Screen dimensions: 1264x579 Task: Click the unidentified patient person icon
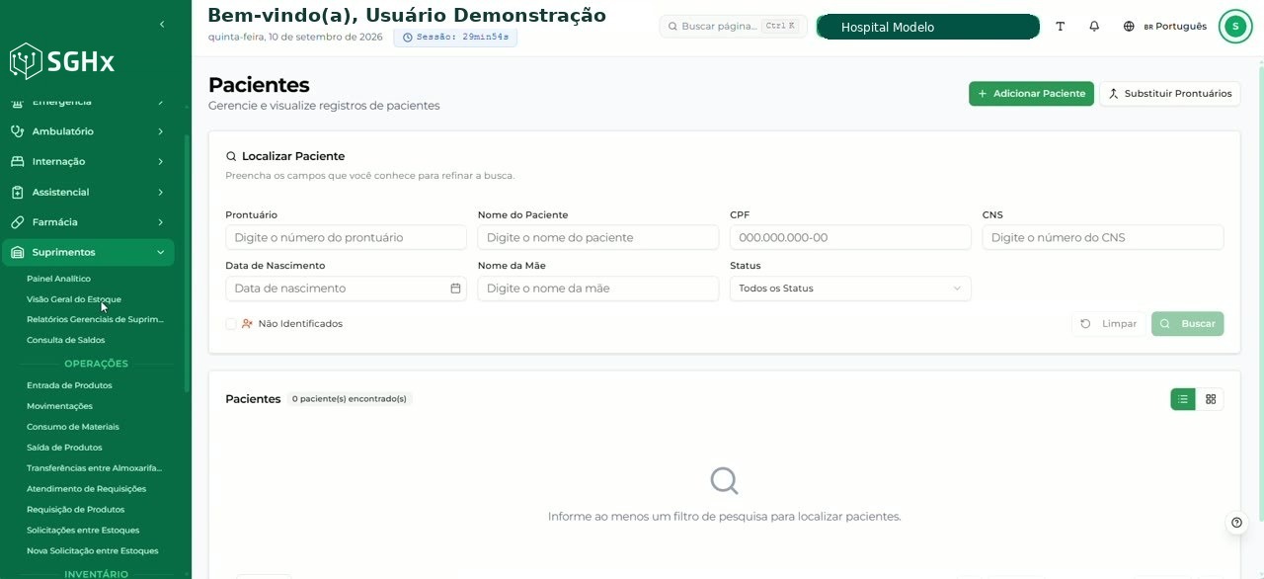(247, 324)
